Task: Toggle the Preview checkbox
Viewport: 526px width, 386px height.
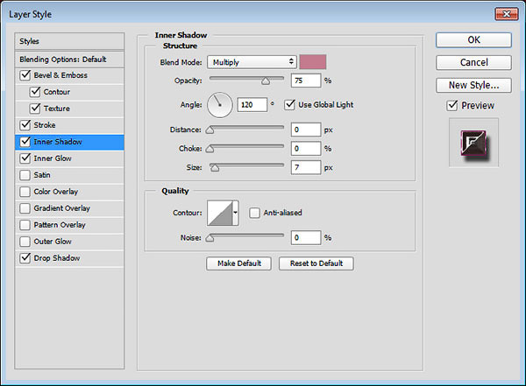Action: coord(452,106)
